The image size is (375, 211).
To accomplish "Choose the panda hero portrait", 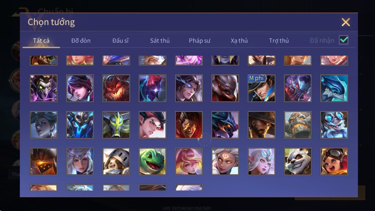I will (298, 161).
